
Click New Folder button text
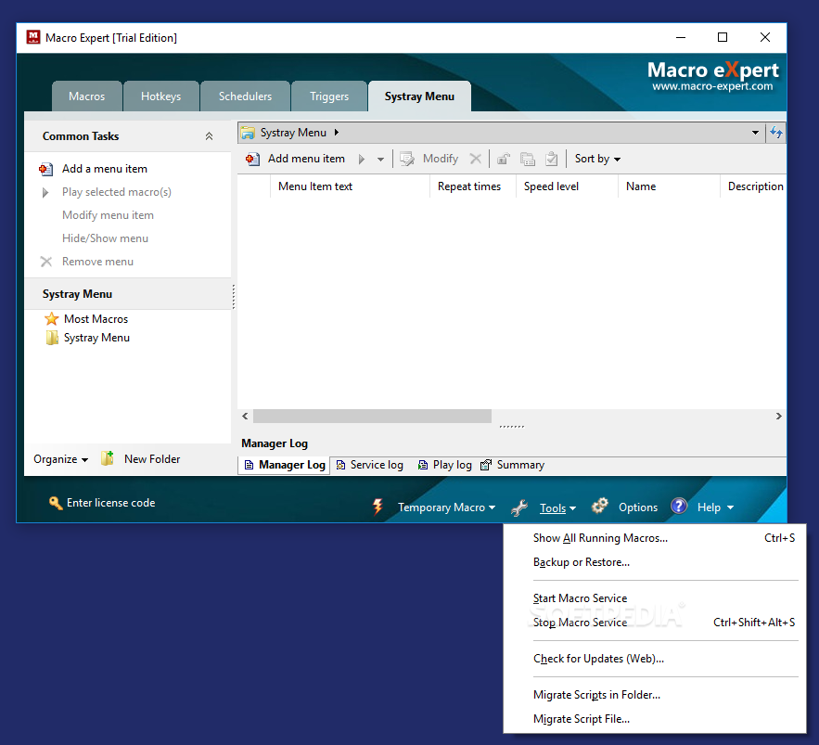point(152,459)
